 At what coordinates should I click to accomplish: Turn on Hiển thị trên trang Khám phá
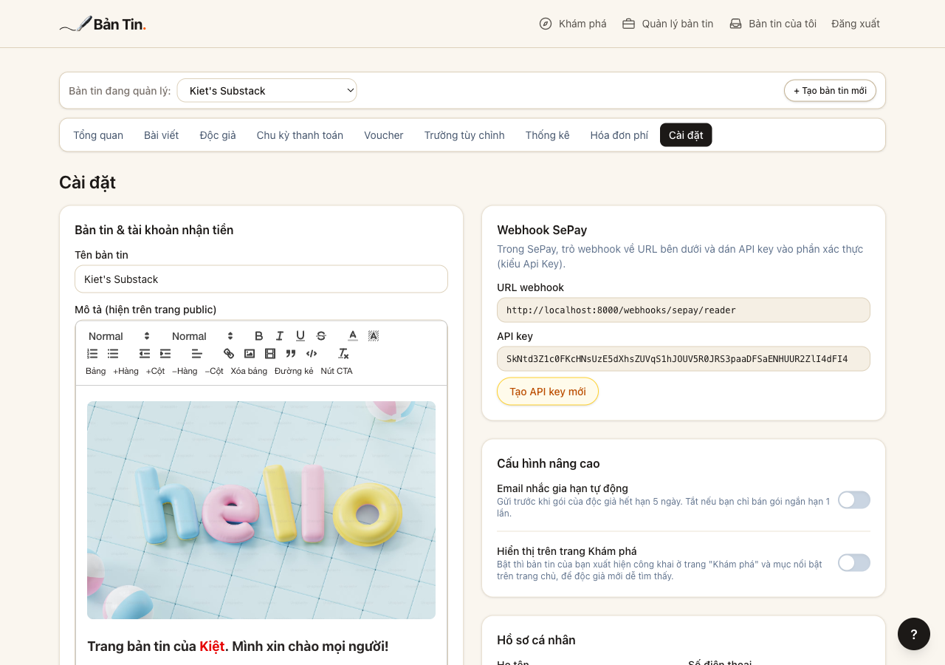[x=854, y=563]
